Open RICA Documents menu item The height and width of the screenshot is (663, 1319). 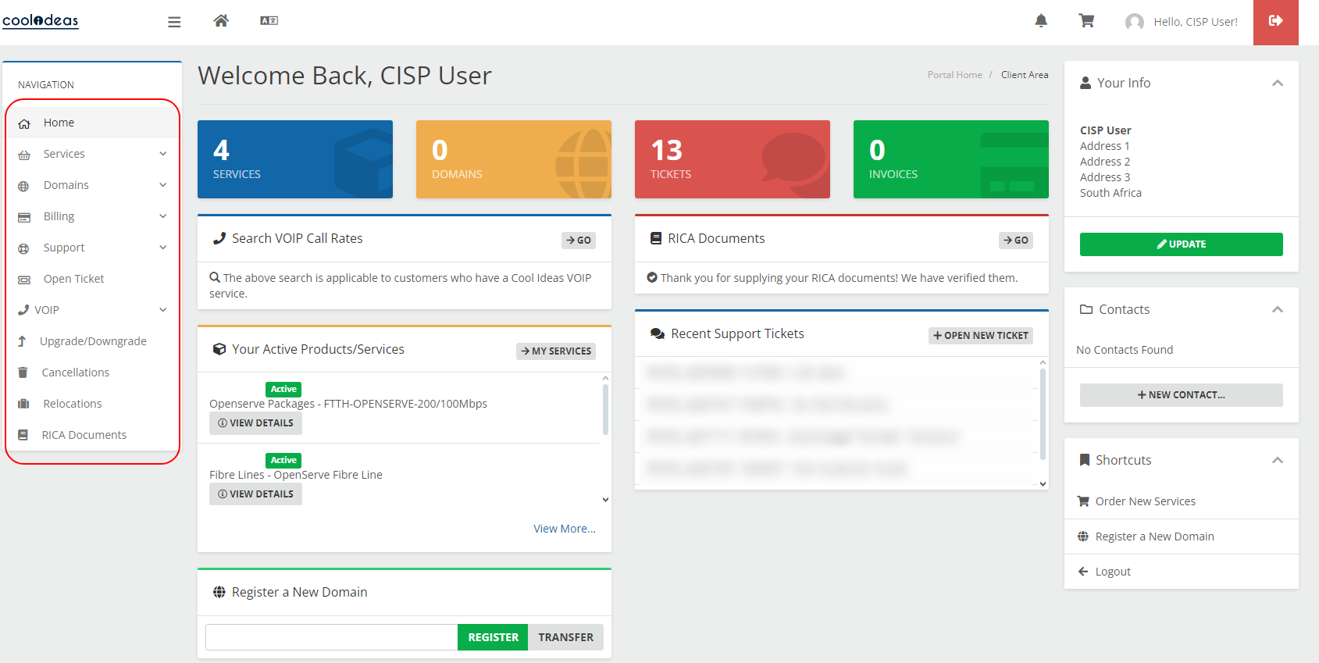(93, 435)
